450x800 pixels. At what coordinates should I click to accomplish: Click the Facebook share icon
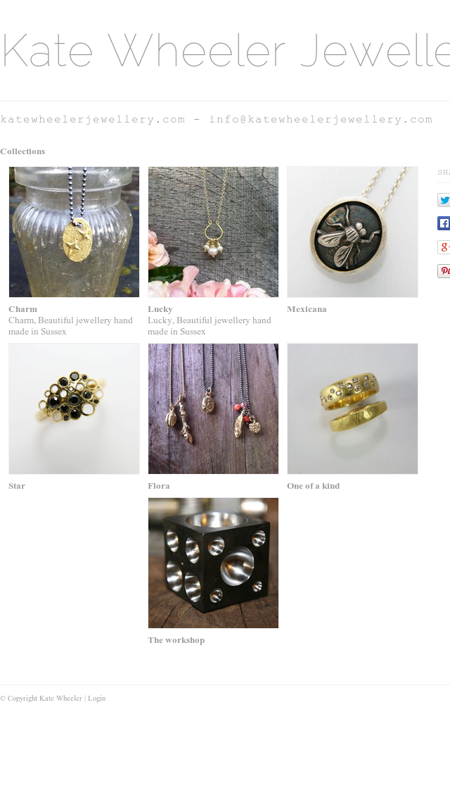pos(444,223)
